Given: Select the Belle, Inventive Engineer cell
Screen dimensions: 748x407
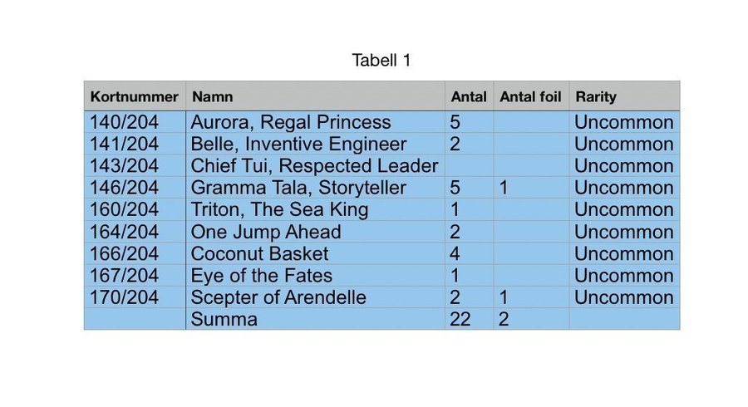Looking at the screenshot, I should 315,144.
